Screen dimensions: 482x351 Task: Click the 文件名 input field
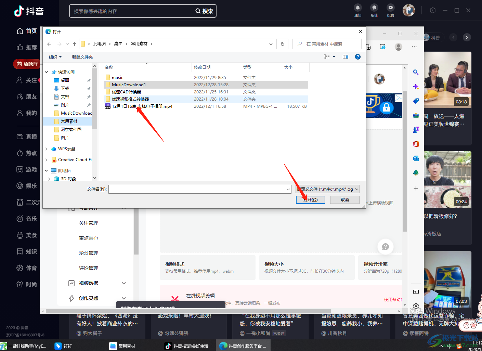coord(200,189)
